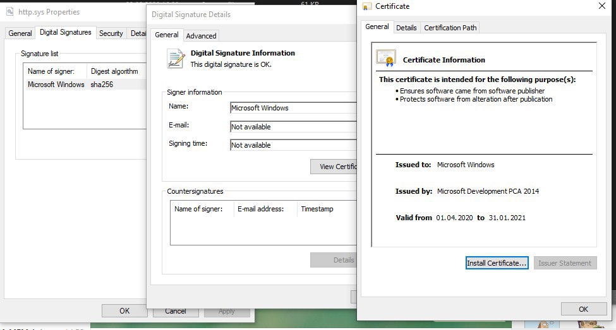616x330 pixels.
Task: Click the E-mail field showing Not available
Action: click(x=293, y=127)
